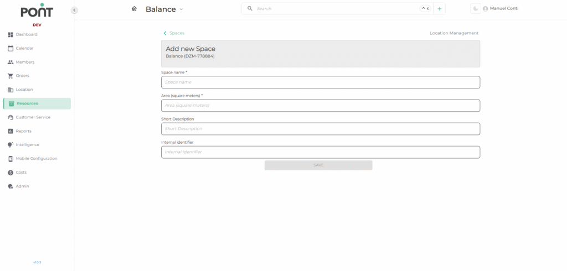Click the Customer Service headset icon
Viewport: 567px width, 271px height.
tap(11, 117)
